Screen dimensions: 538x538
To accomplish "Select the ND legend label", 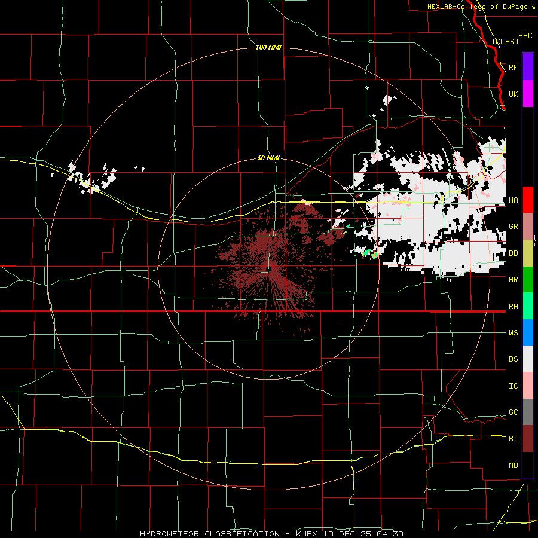I will point(513,466).
